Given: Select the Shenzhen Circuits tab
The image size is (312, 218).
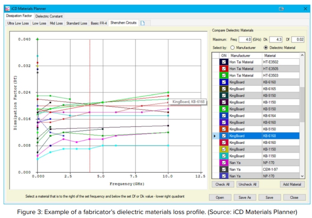Looking at the screenshot, I should (123, 23).
